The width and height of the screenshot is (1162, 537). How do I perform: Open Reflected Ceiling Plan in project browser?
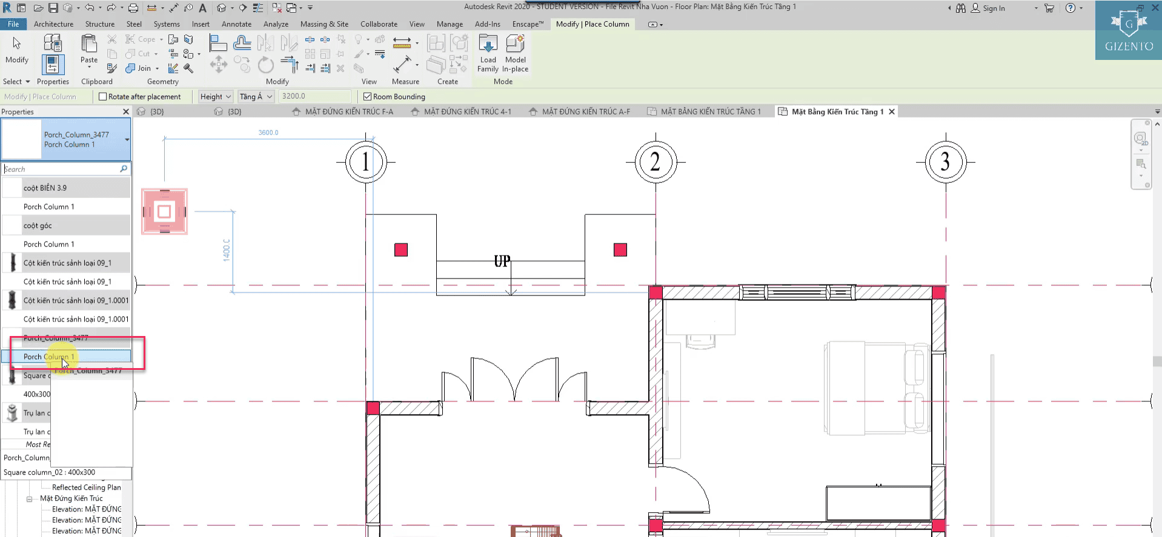(86, 487)
